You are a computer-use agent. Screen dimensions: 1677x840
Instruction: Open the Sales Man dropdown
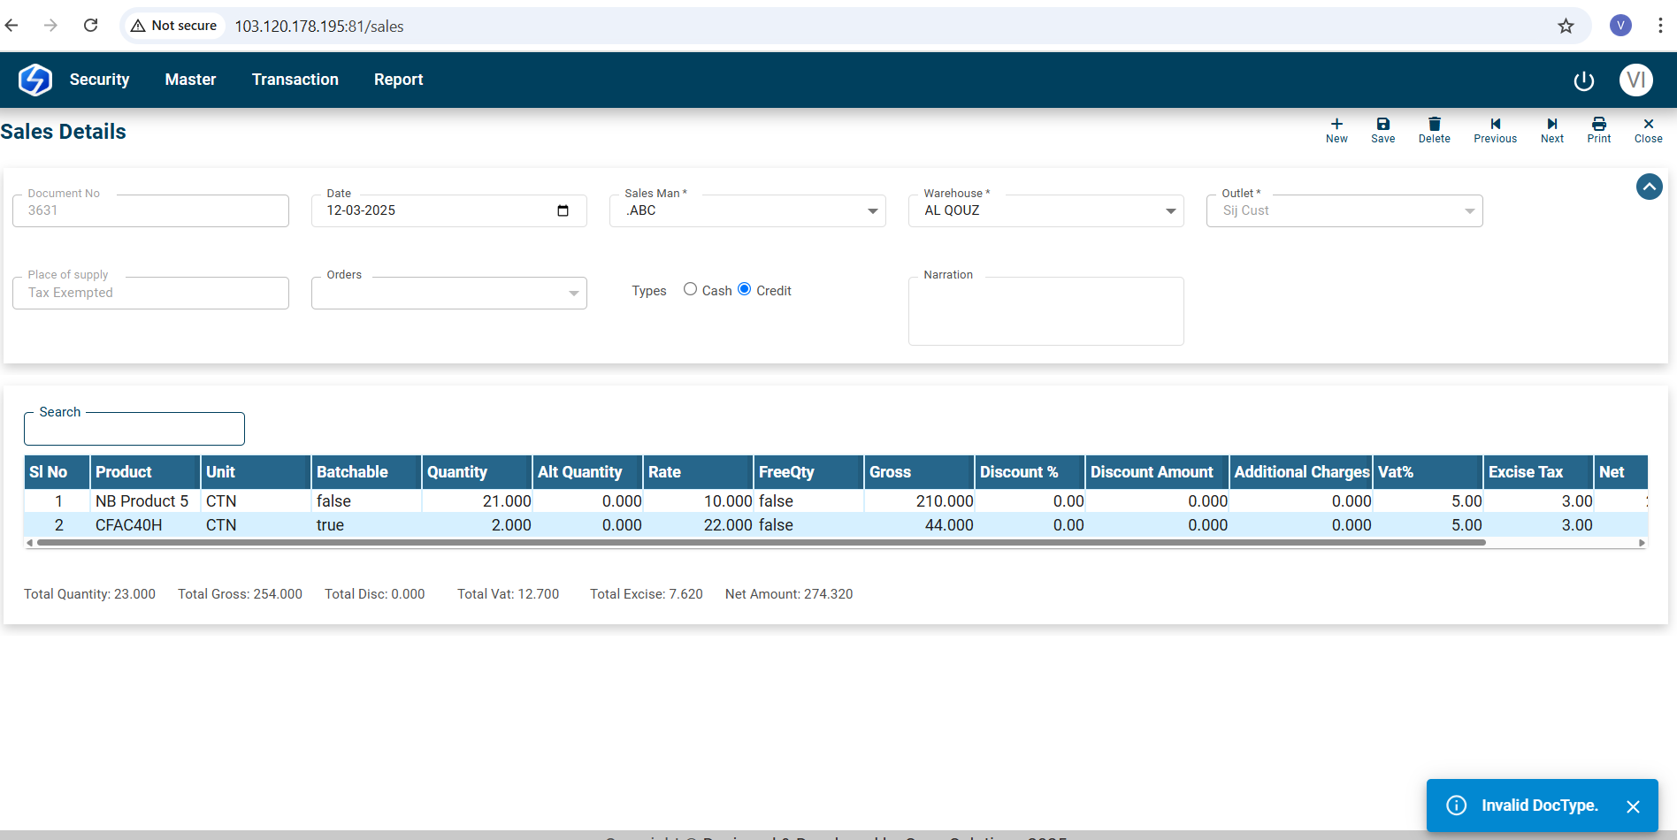872,211
